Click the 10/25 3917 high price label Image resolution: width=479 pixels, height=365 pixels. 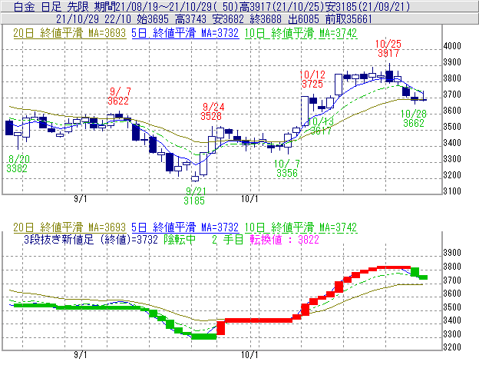coord(388,48)
